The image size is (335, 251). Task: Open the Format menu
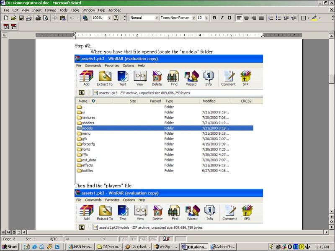coord(50,10)
